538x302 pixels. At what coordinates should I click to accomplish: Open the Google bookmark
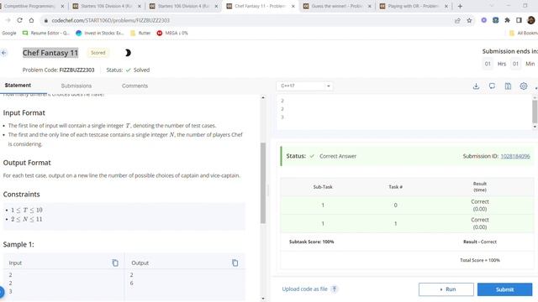[9, 33]
